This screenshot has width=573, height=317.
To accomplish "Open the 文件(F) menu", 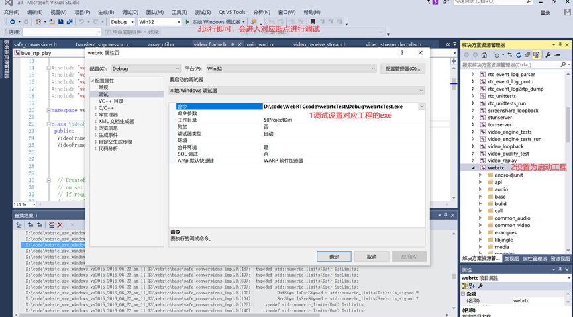I will (11, 12).
